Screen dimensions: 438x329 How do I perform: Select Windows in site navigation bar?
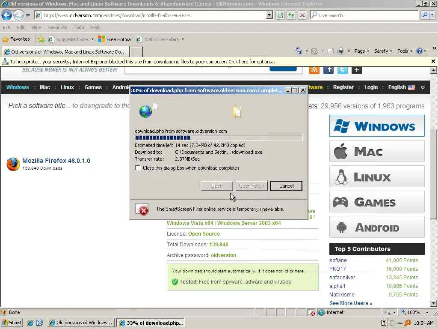pyautogui.click(x=18, y=87)
